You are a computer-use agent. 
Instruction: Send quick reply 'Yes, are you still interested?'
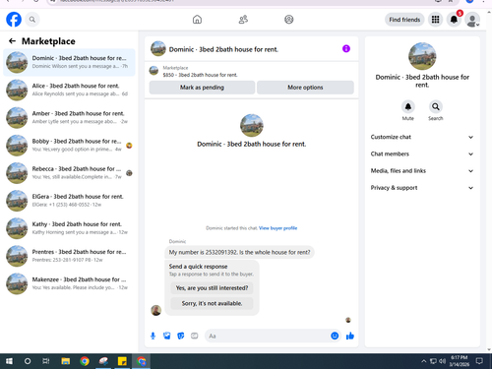pyautogui.click(x=212, y=288)
